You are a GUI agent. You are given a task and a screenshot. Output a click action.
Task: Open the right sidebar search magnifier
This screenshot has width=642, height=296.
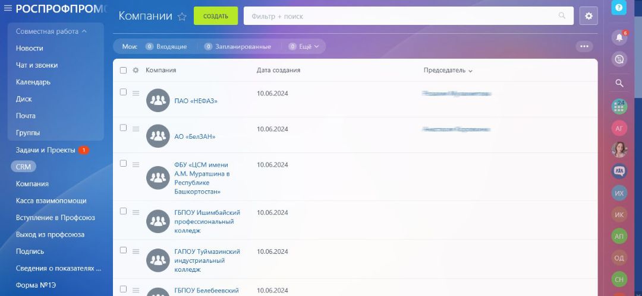tap(619, 83)
